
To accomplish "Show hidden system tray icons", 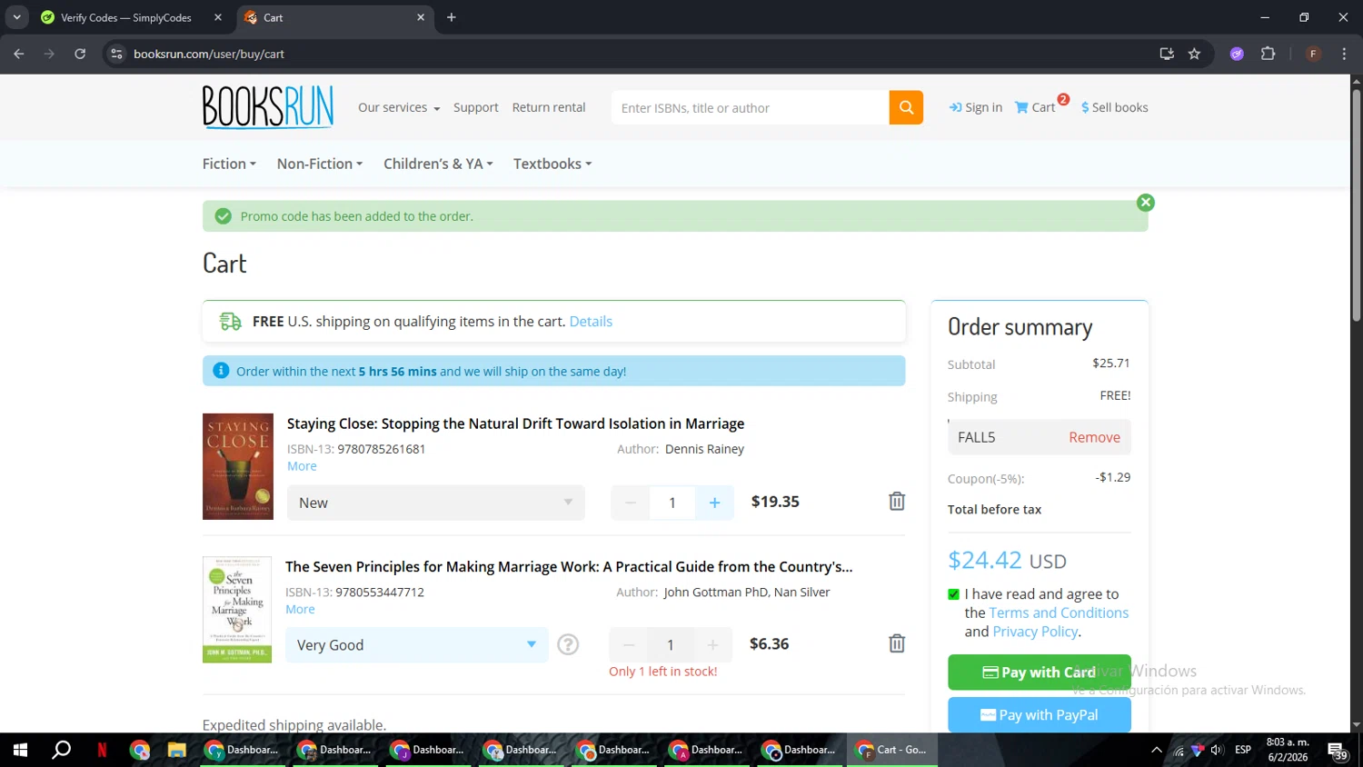I will click(x=1157, y=750).
